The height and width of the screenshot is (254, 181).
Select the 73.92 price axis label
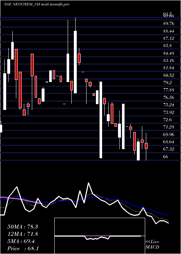pyautogui.click(x=169, y=112)
